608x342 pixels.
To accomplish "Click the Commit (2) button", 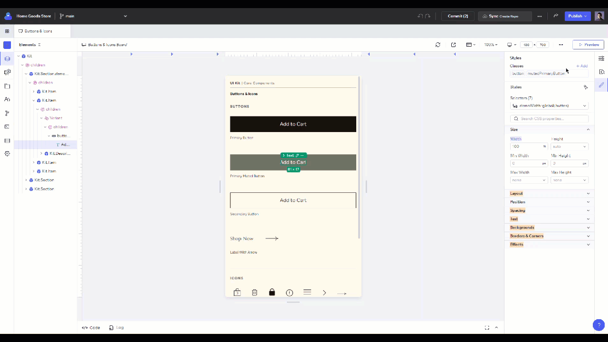I will [458, 16].
